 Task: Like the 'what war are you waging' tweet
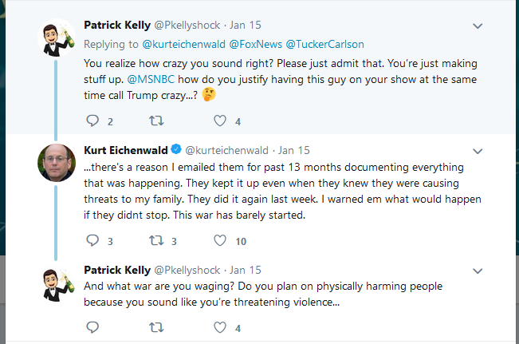tap(220, 327)
